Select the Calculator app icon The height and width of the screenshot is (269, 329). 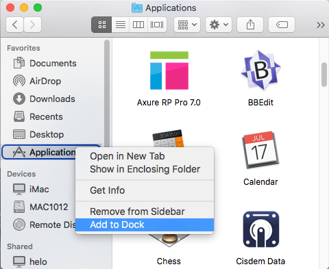click(168, 138)
